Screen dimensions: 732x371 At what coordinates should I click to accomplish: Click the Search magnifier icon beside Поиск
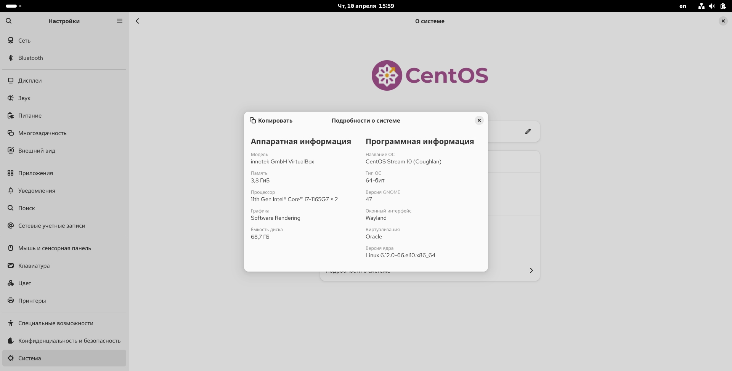(x=11, y=208)
